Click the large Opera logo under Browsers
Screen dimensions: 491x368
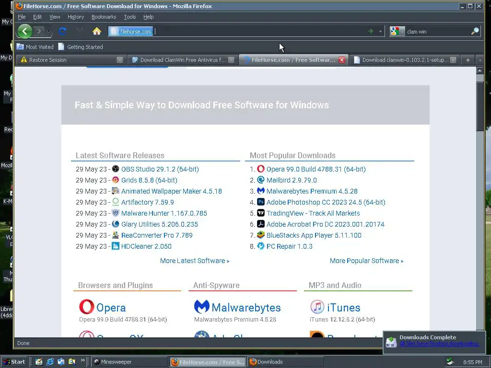[x=86, y=307]
